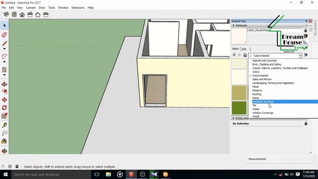Image resolution: width=318 pixels, height=179 pixels.
Task: Open the Draw menu
Action: pyautogui.click(x=42, y=8)
